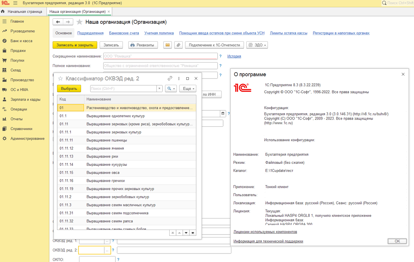The image size is (414, 262).
Task: Click the paperclip attachments icon
Action: (x=178, y=45)
